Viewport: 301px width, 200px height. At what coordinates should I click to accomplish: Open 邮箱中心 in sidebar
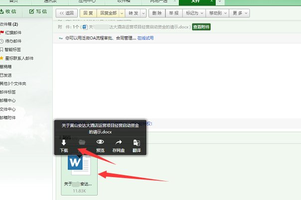point(8,100)
